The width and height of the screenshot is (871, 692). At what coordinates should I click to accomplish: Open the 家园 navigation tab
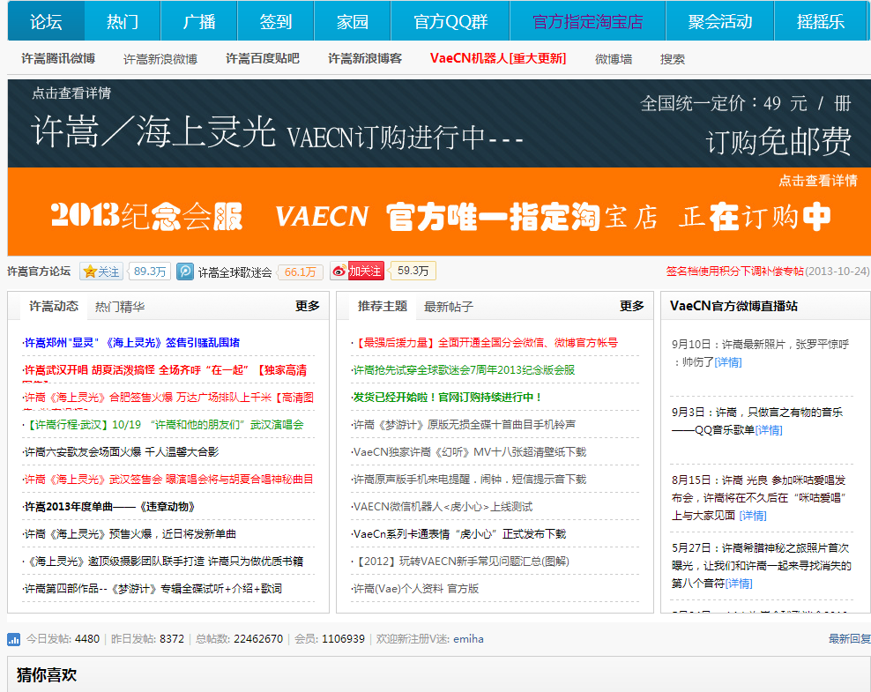(353, 21)
